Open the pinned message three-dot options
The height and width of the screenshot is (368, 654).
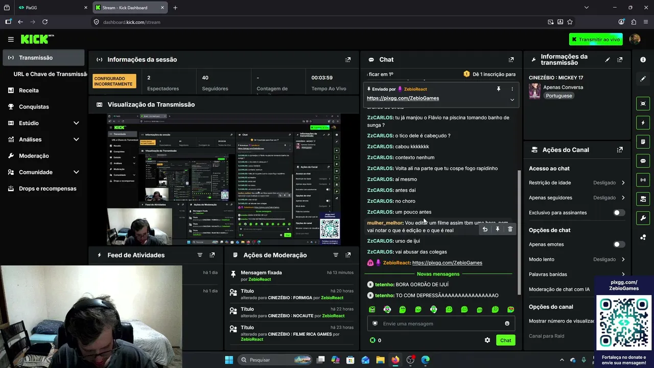pyautogui.click(x=512, y=89)
